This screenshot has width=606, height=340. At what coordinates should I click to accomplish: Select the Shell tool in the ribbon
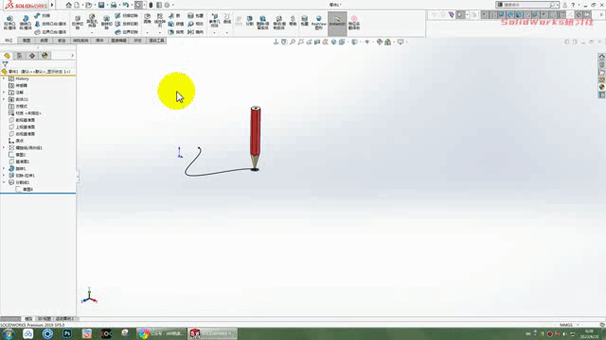point(175,32)
